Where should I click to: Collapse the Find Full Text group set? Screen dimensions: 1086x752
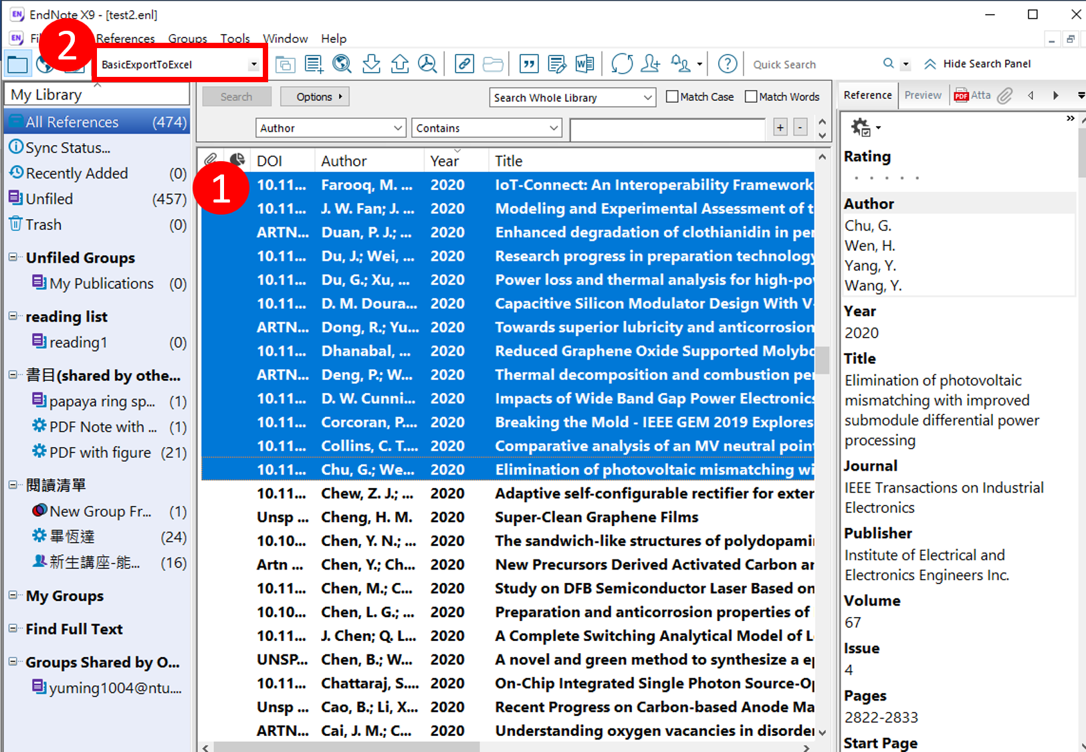tap(13, 628)
